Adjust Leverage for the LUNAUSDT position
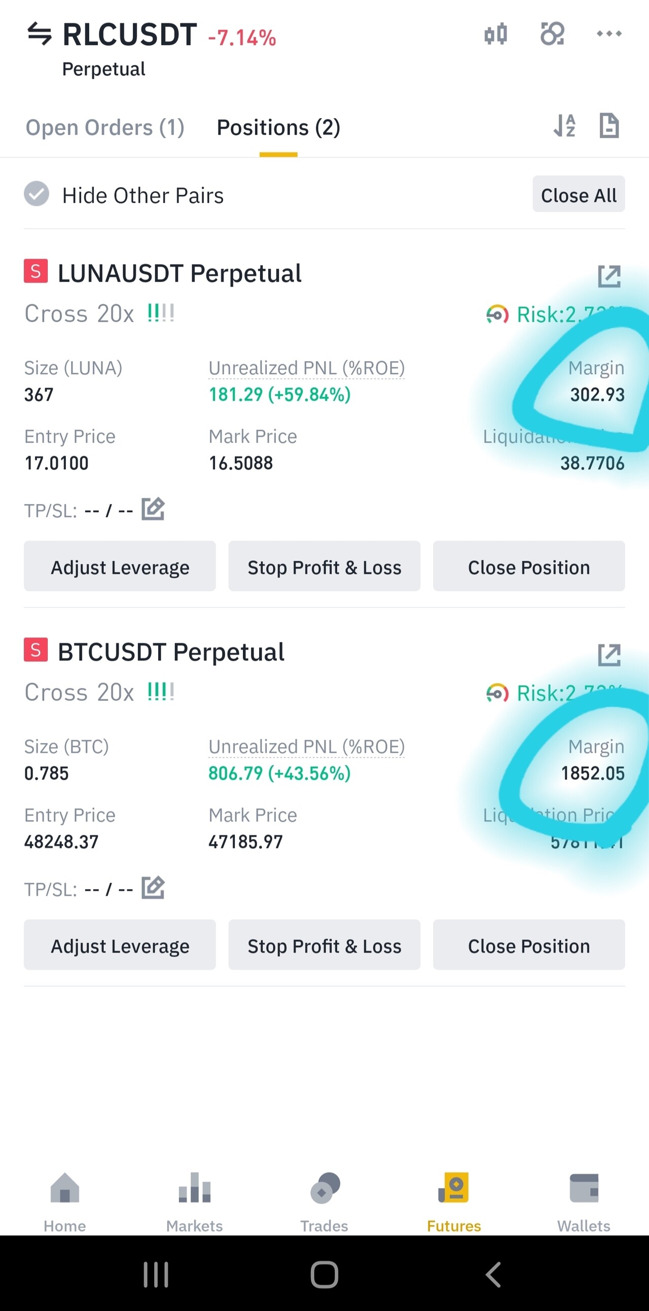Screen dimensions: 649x1311 coord(120,566)
